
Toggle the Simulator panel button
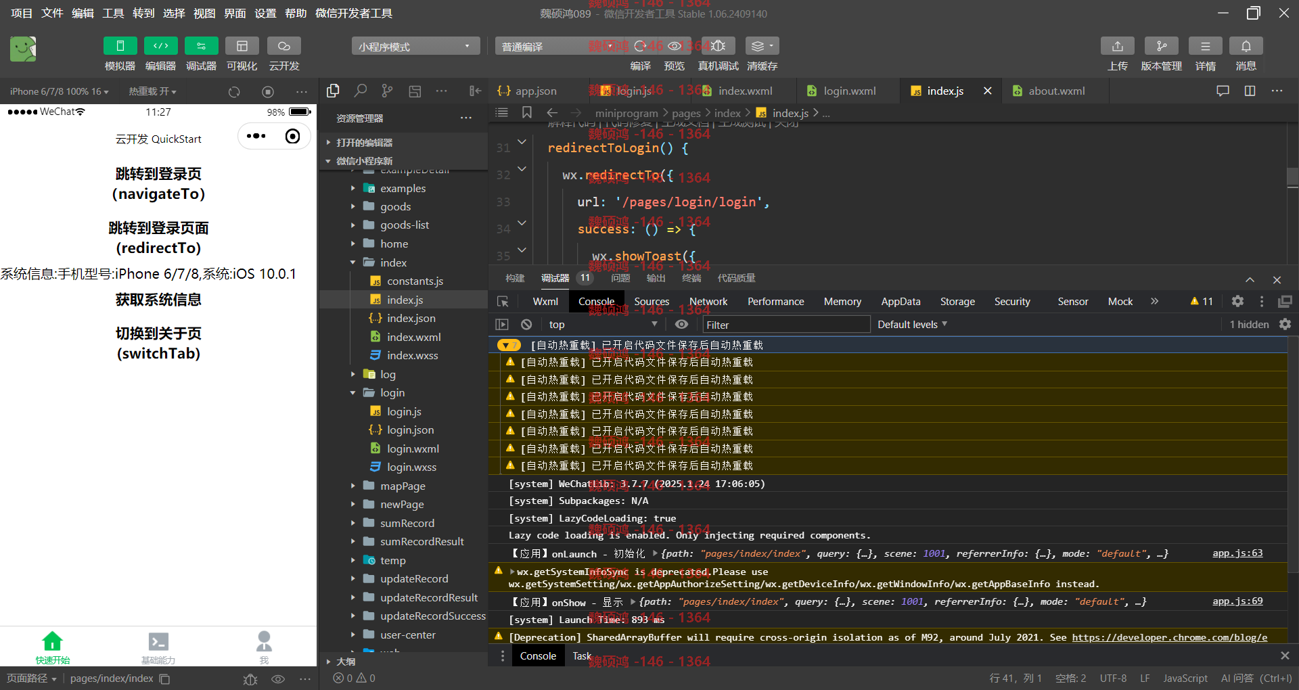[x=120, y=46]
